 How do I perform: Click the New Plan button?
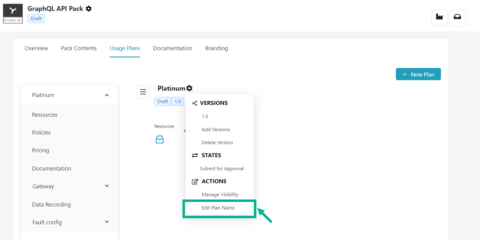418,74
